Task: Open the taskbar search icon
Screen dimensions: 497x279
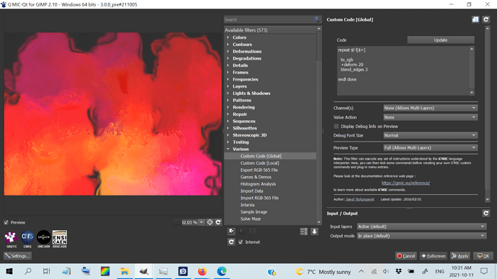Action: (x=28, y=271)
